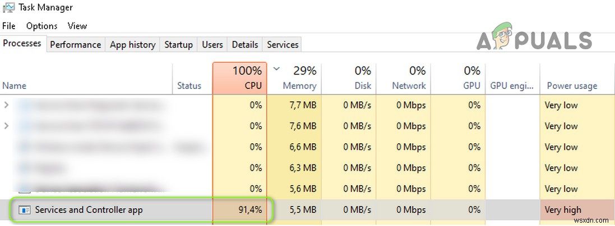Sort by the Power usage column
Viewport: 615px width, 226px height.
(x=572, y=86)
